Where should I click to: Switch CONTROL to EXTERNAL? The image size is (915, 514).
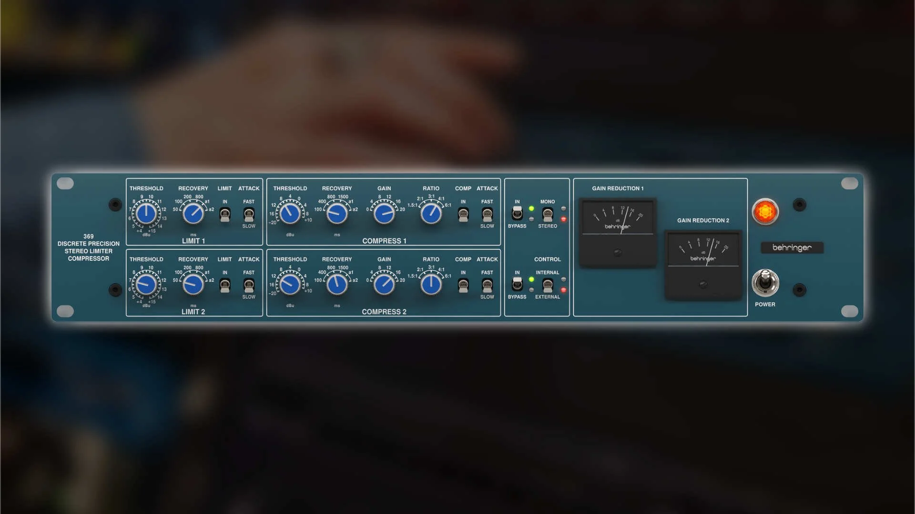[547, 286]
